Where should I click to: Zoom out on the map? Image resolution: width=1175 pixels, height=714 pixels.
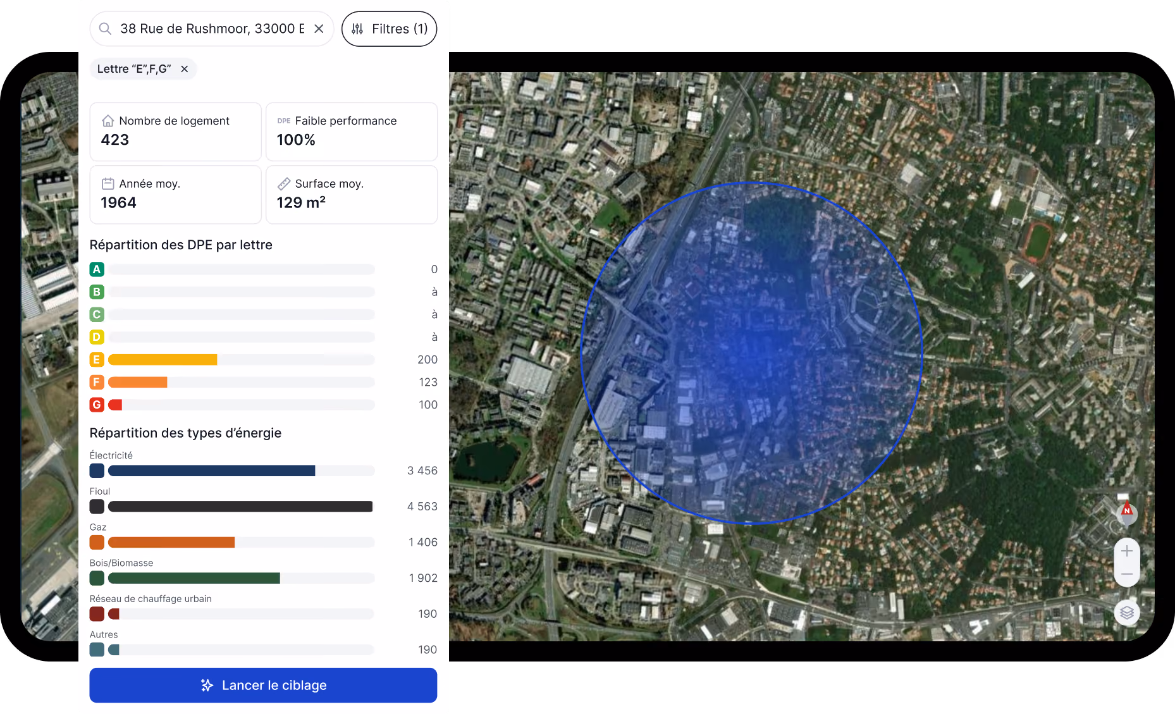point(1126,574)
